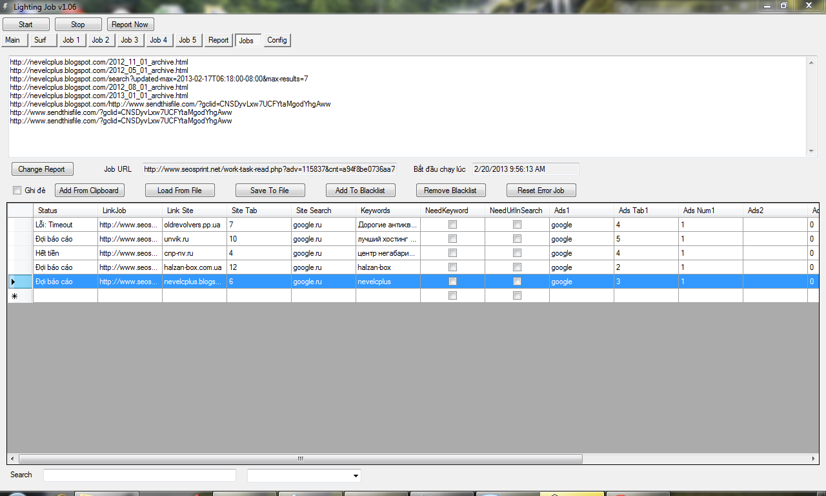Click Add From Clipboard
This screenshot has width=826, height=496.
pos(89,191)
